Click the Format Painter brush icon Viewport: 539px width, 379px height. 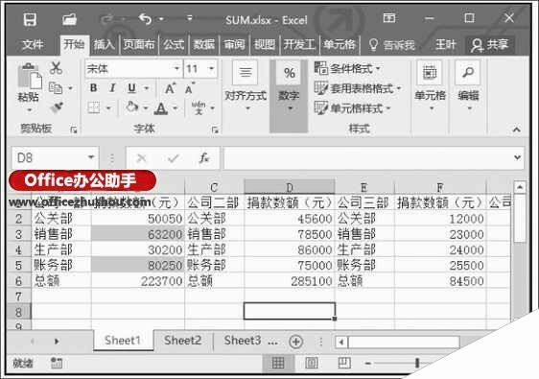57,107
